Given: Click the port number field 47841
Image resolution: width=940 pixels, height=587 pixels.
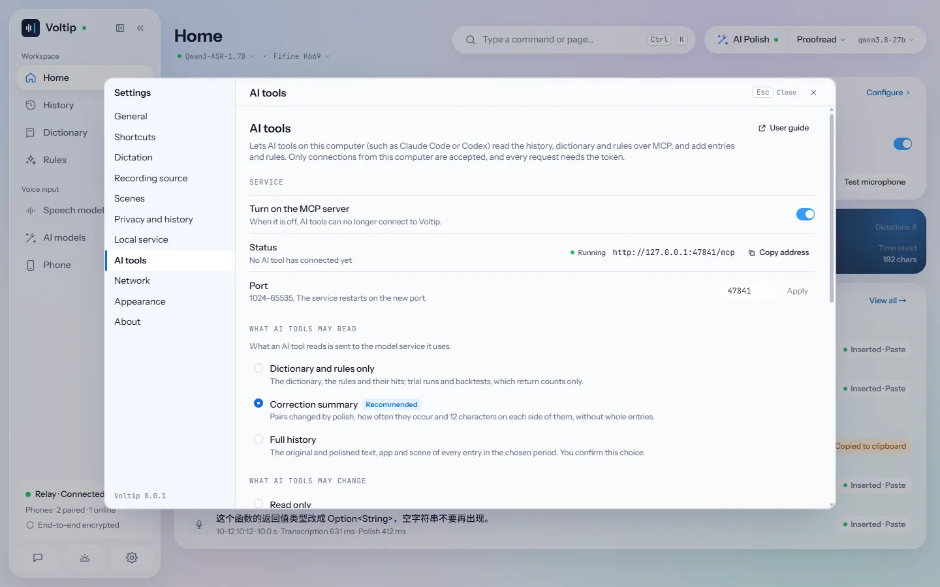Looking at the screenshot, I should coord(749,291).
